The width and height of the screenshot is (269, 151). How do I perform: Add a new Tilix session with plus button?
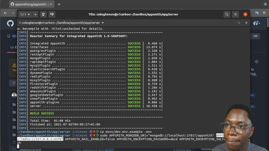click(x=35, y=15)
